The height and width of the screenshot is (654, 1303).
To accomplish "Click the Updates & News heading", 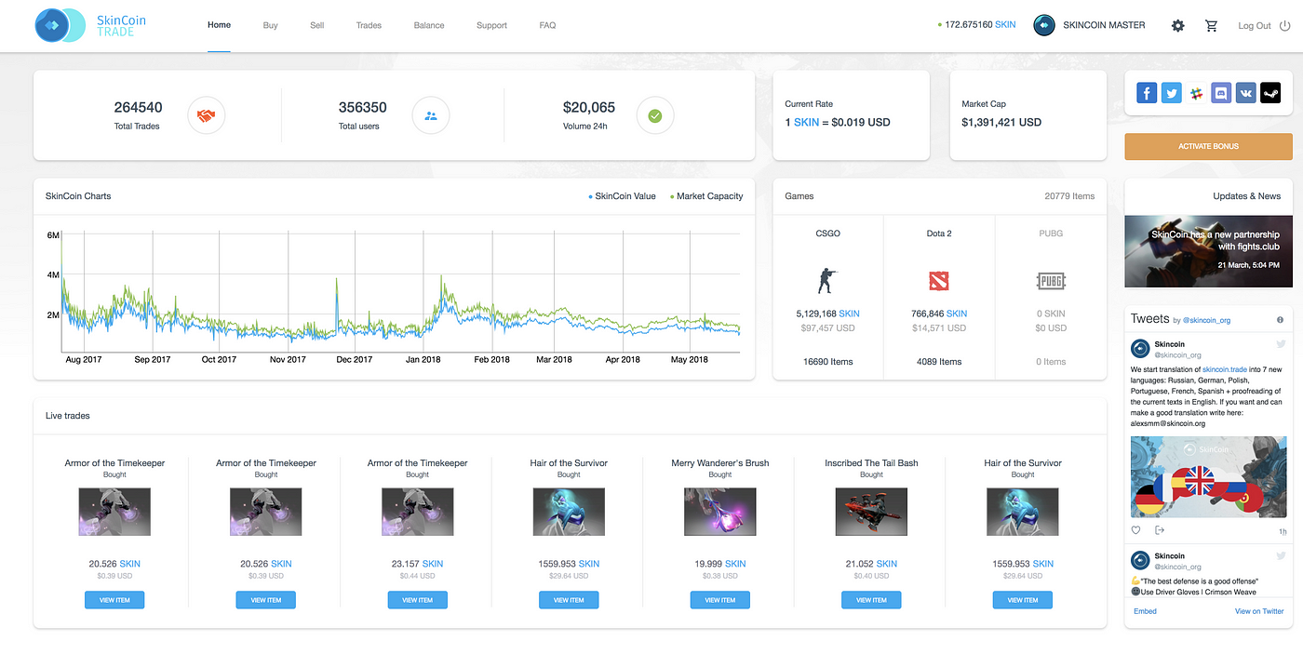I will click(x=1246, y=196).
